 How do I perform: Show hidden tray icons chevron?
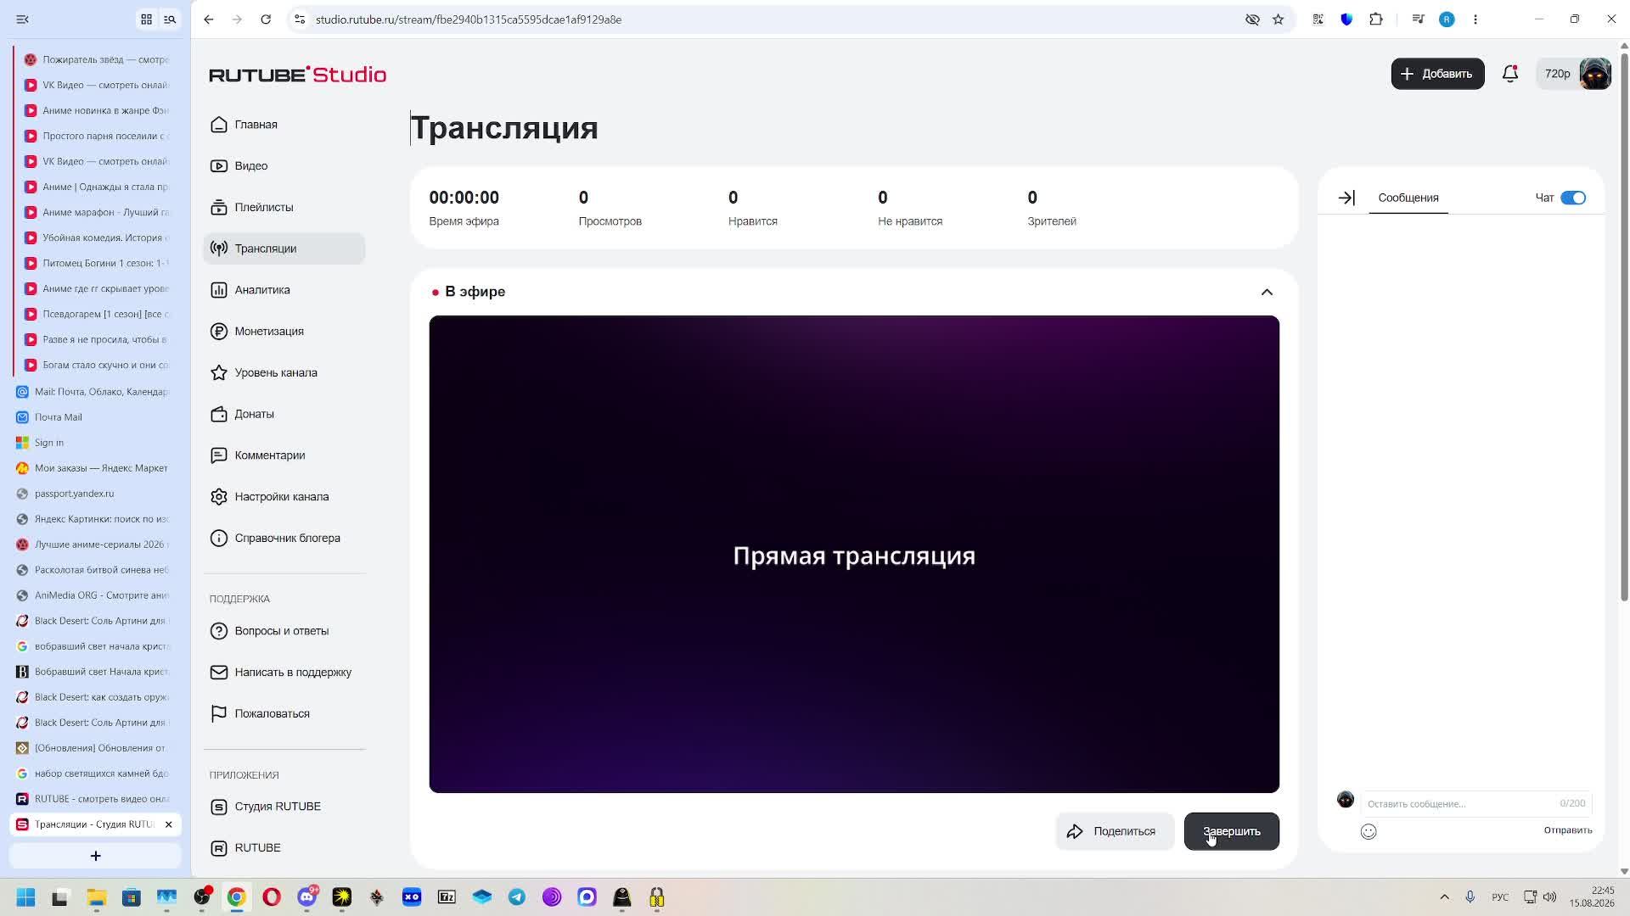[1444, 897]
